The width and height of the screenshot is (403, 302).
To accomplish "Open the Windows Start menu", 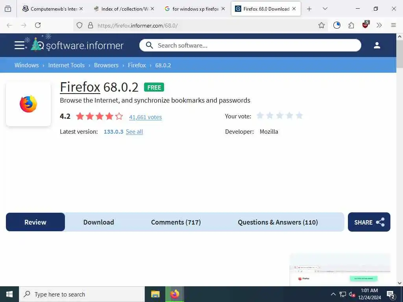I will click(x=9, y=294).
